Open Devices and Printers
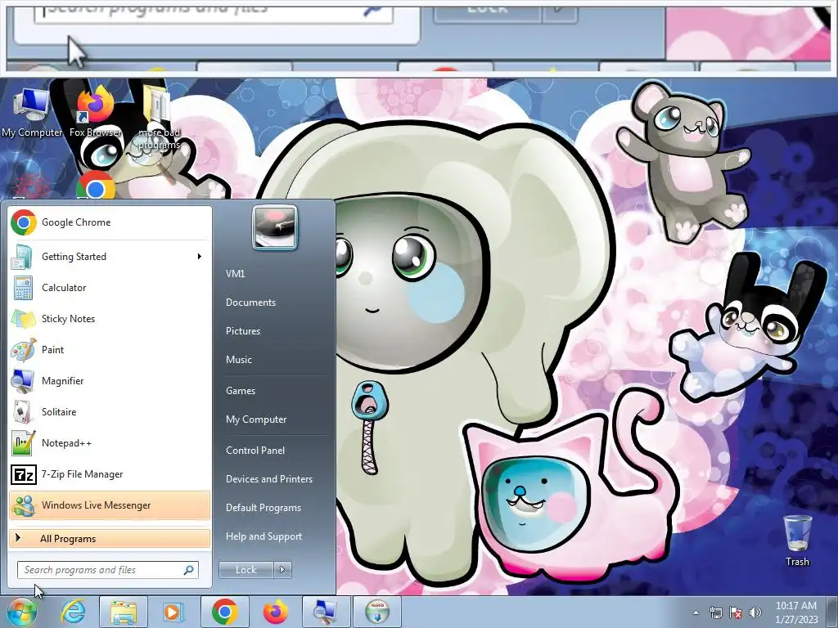Image resolution: width=838 pixels, height=628 pixels. 268,479
